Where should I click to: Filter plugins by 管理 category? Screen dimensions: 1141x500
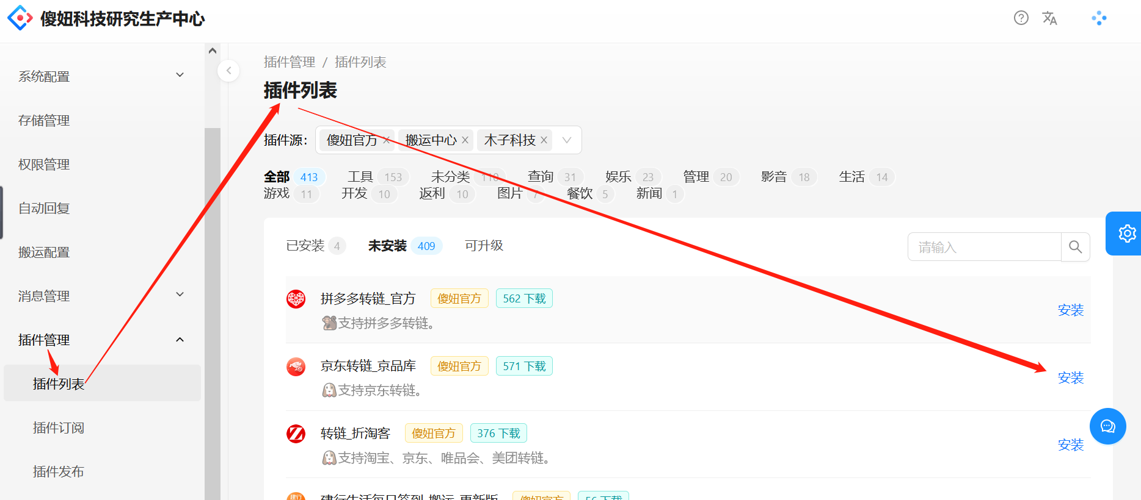coord(711,177)
